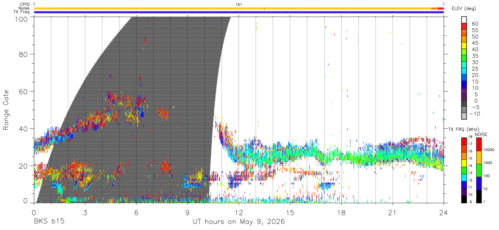Screen dimensions: 499x230
Task: Click NOISE tick label "1000"
Action: coord(488,163)
